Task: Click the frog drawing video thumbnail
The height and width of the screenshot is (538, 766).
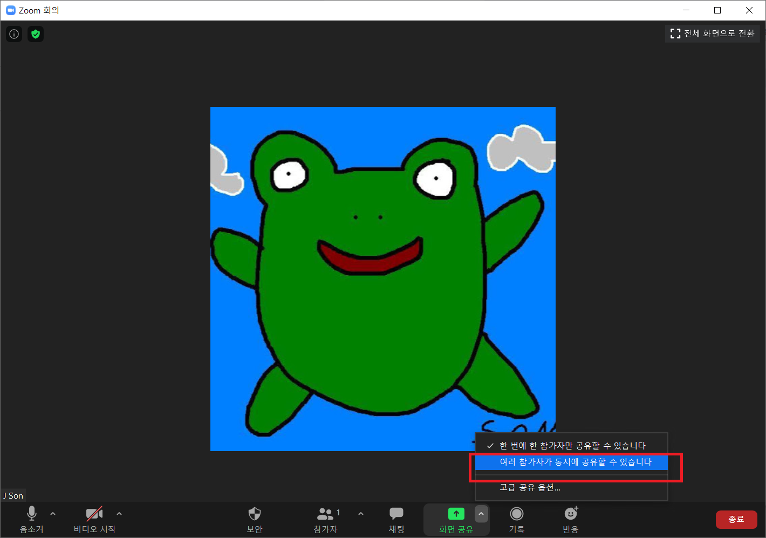Action: click(382, 278)
